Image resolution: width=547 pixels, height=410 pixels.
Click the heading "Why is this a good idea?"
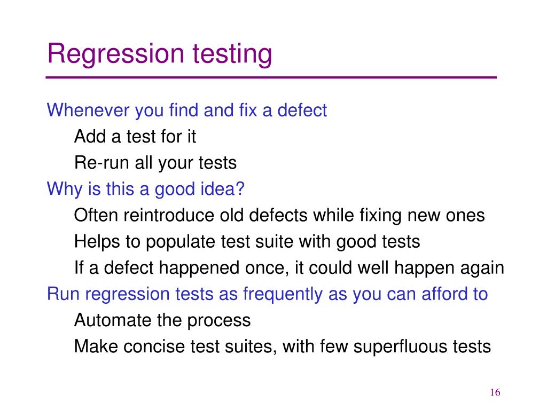pos(146,190)
